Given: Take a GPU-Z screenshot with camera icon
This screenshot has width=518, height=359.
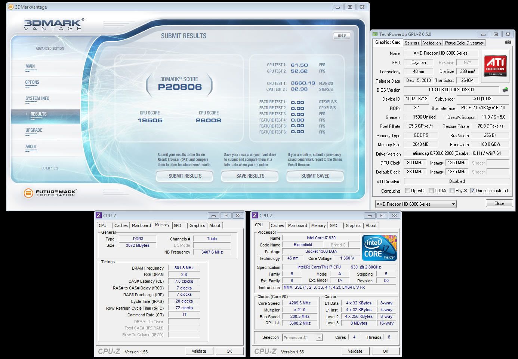Looking at the screenshot, I should coord(508,42).
